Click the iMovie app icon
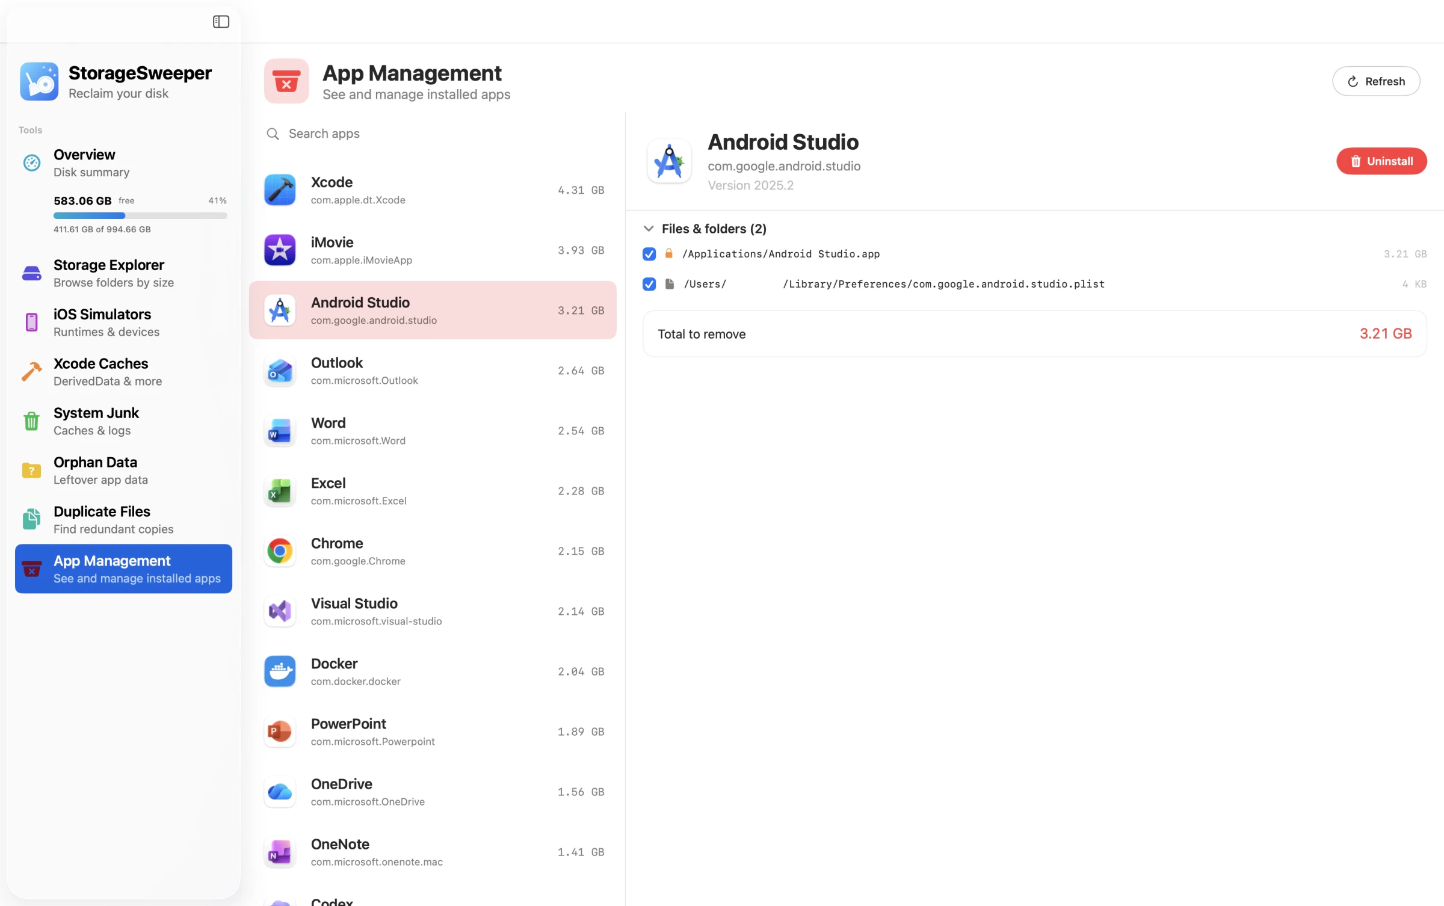The width and height of the screenshot is (1444, 906). (x=280, y=250)
